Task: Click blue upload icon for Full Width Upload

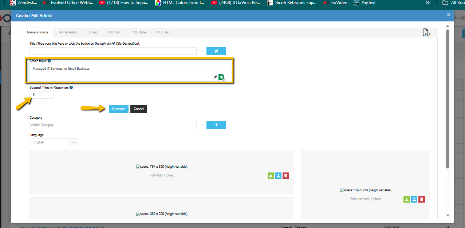Action: [x=278, y=176]
